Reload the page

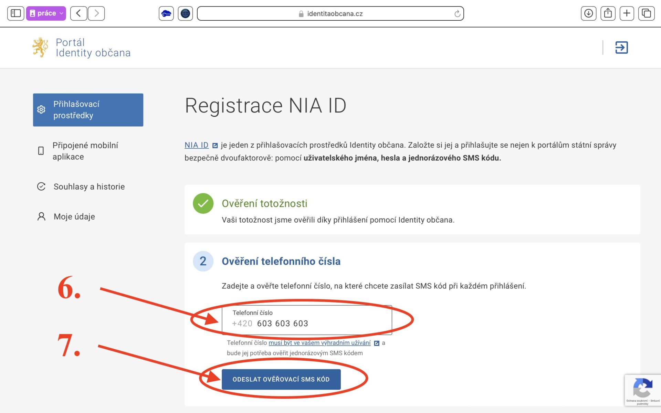click(x=457, y=14)
